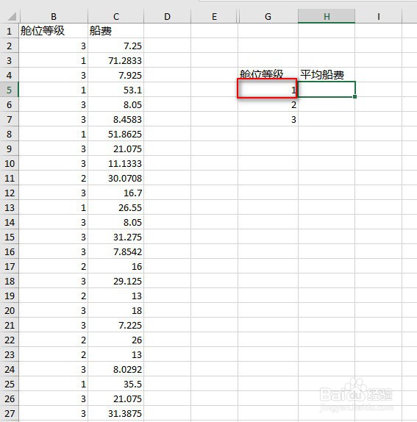Click fare value 29.125
Image resolution: width=417 pixels, height=422 pixels.
(x=116, y=281)
